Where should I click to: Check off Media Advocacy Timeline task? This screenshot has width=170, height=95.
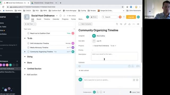pyautogui.click(x=28, y=47)
